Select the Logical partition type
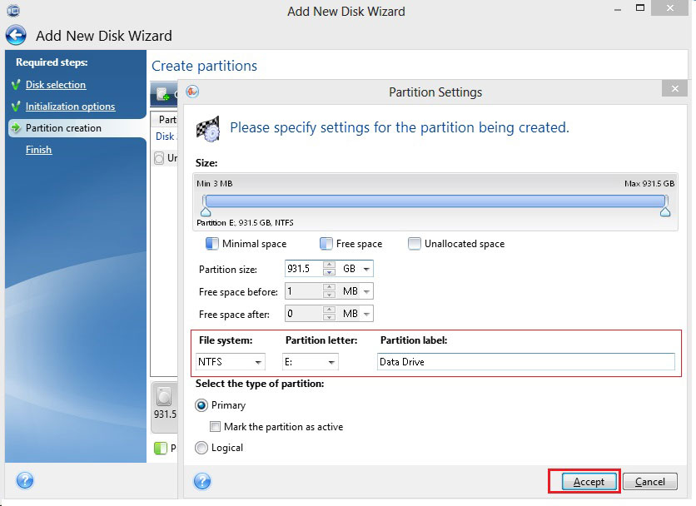 201,448
